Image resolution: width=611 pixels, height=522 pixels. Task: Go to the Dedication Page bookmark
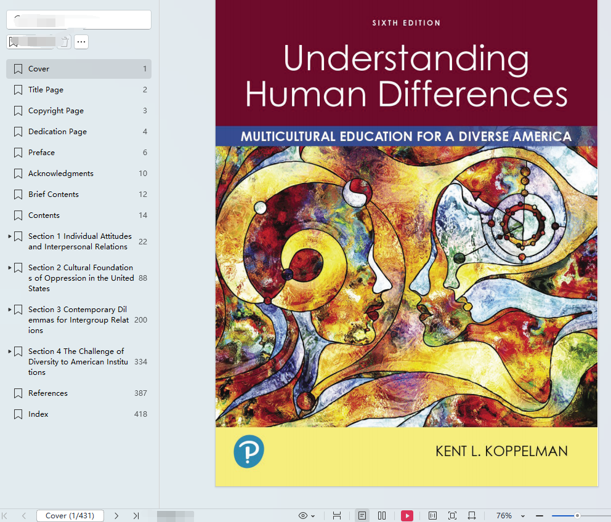click(x=79, y=132)
